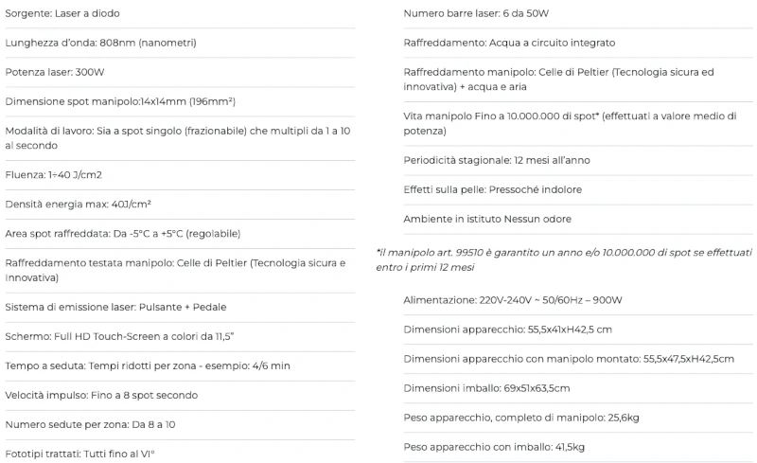Image resolution: width=757 pixels, height=463 pixels.
Task: Click the 'Effetti sulla pelle' line
Action: (x=492, y=189)
